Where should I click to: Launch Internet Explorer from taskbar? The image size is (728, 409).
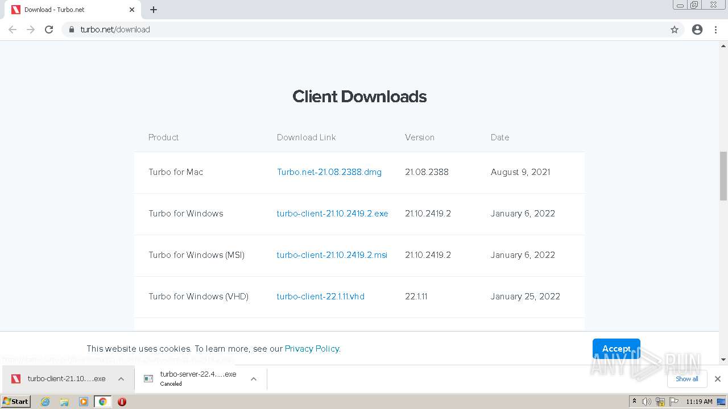coord(45,402)
